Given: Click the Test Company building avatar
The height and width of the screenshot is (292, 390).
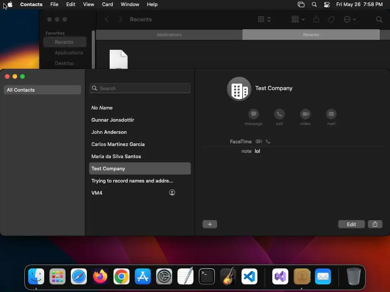Looking at the screenshot, I should (239, 89).
